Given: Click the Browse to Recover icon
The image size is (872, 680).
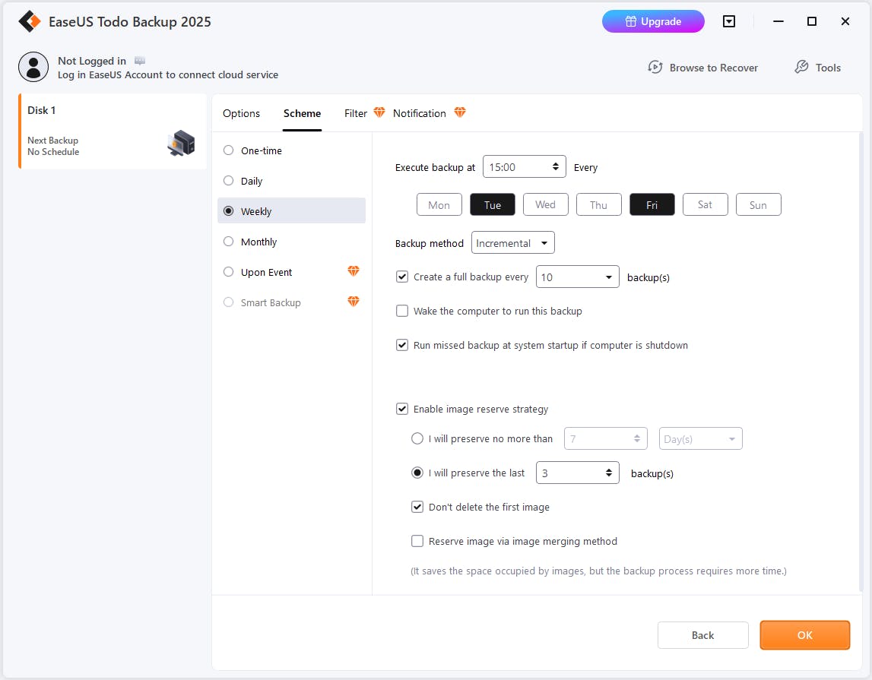Looking at the screenshot, I should (655, 67).
